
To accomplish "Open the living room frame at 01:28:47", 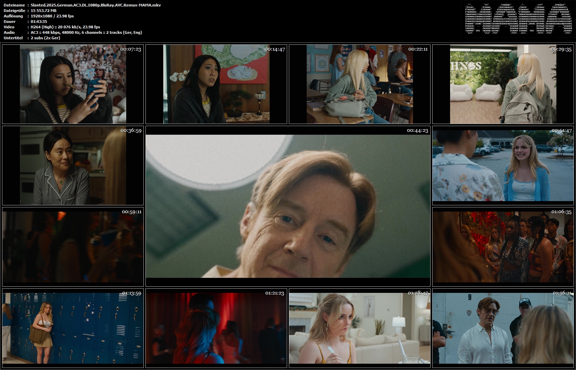I will [x=360, y=328].
